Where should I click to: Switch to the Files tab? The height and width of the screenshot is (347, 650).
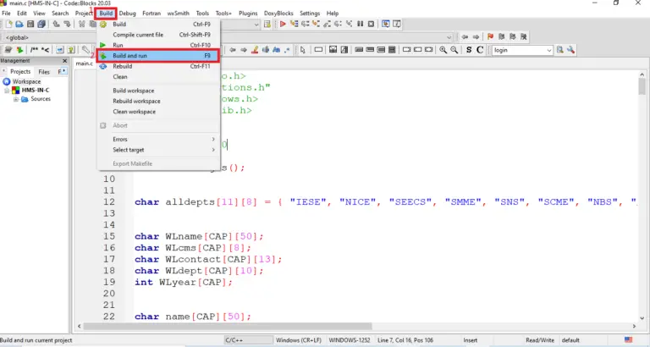(44, 72)
